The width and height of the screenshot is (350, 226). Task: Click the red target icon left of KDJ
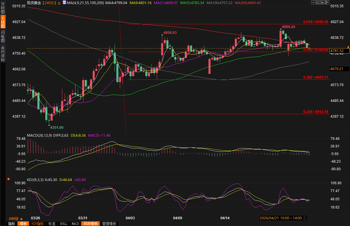pyautogui.click(x=8, y=179)
